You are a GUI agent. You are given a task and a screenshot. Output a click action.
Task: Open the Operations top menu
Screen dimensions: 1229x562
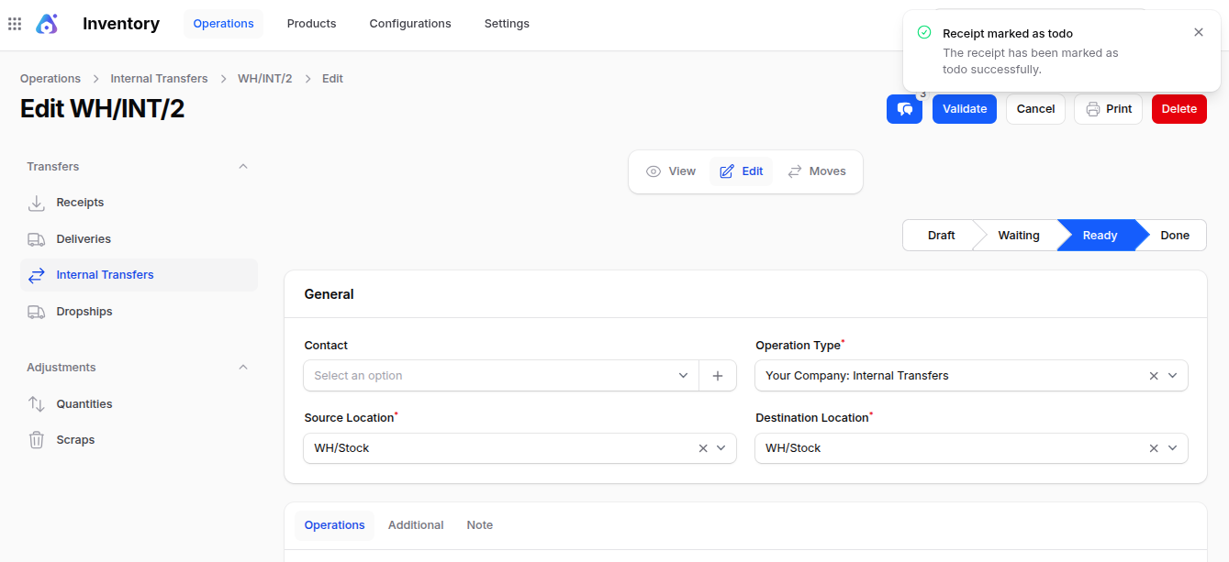pos(223,24)
